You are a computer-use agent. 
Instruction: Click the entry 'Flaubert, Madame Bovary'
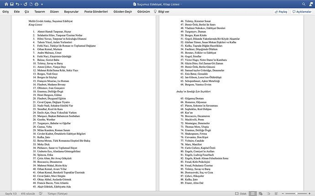[52, 85]
